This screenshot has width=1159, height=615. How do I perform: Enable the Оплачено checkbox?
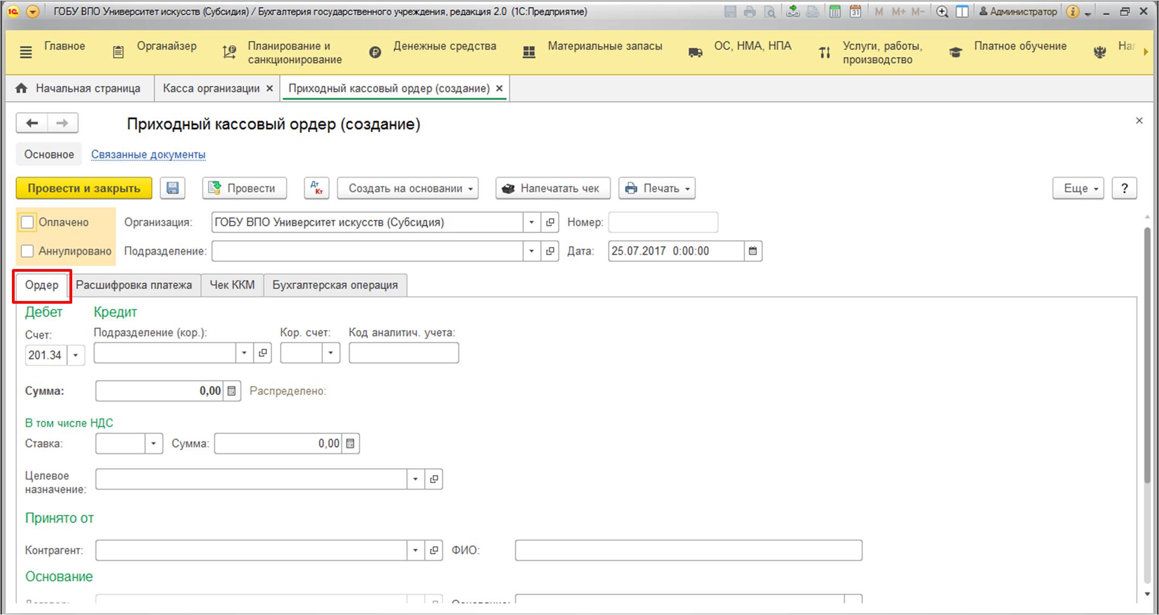(27, 222)
